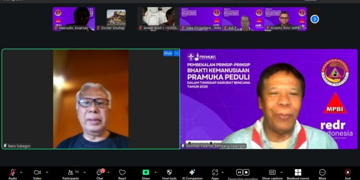The height and width of the screenshot is (180, 360).
Task: Toggle camera with the Video icon
Action: pos(37,172)
